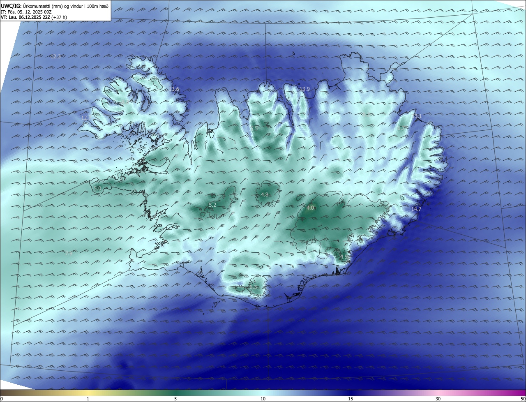Click the 1 tick on the colorbar
The height and width of the screenshot is (402, 526).
point(88,399)
